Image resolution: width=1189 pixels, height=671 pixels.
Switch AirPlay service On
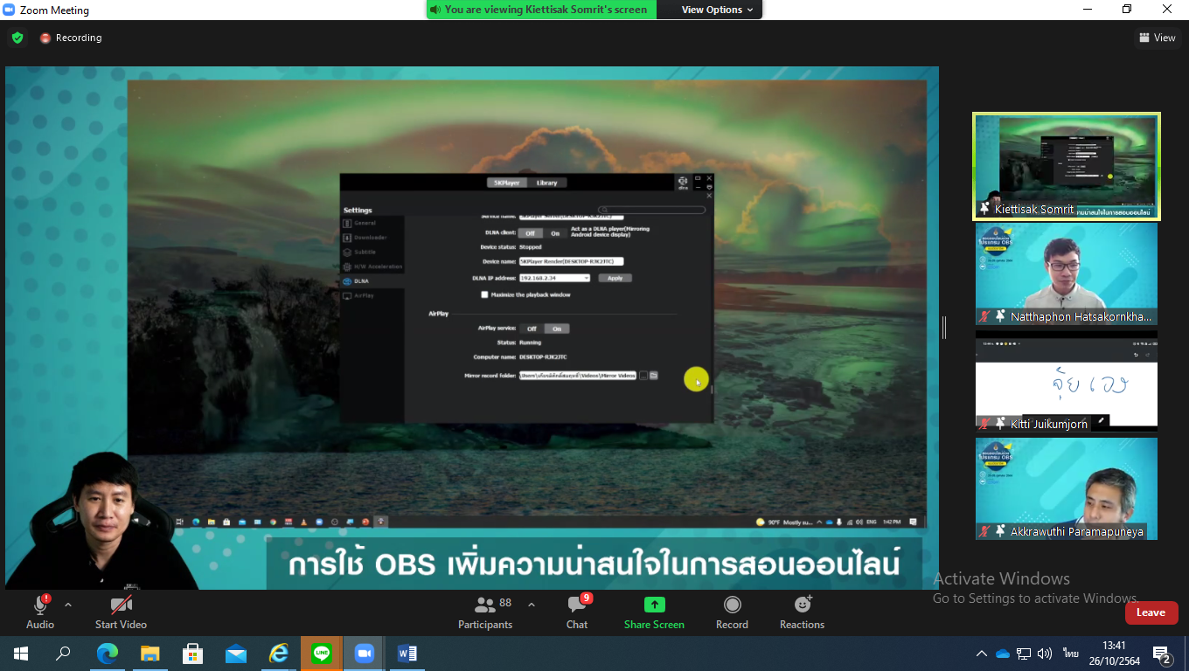(557, 329)
